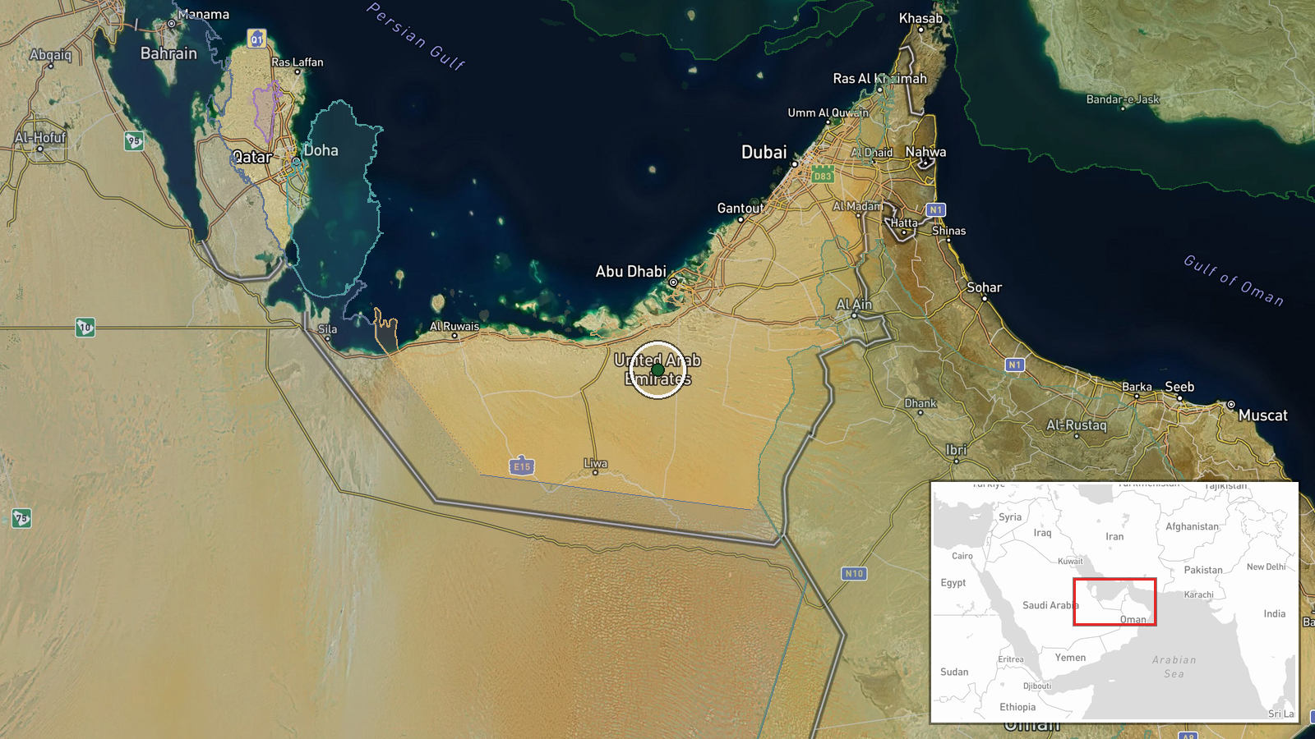1315x739 pixels.
Task: Click Saudi Arabia in the overview map
Action: pyautogui.click(x=1050, y=605)
